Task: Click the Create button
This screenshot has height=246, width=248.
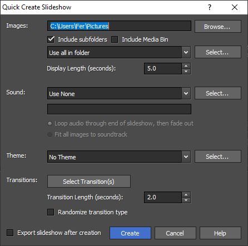Action: (130, 233)
